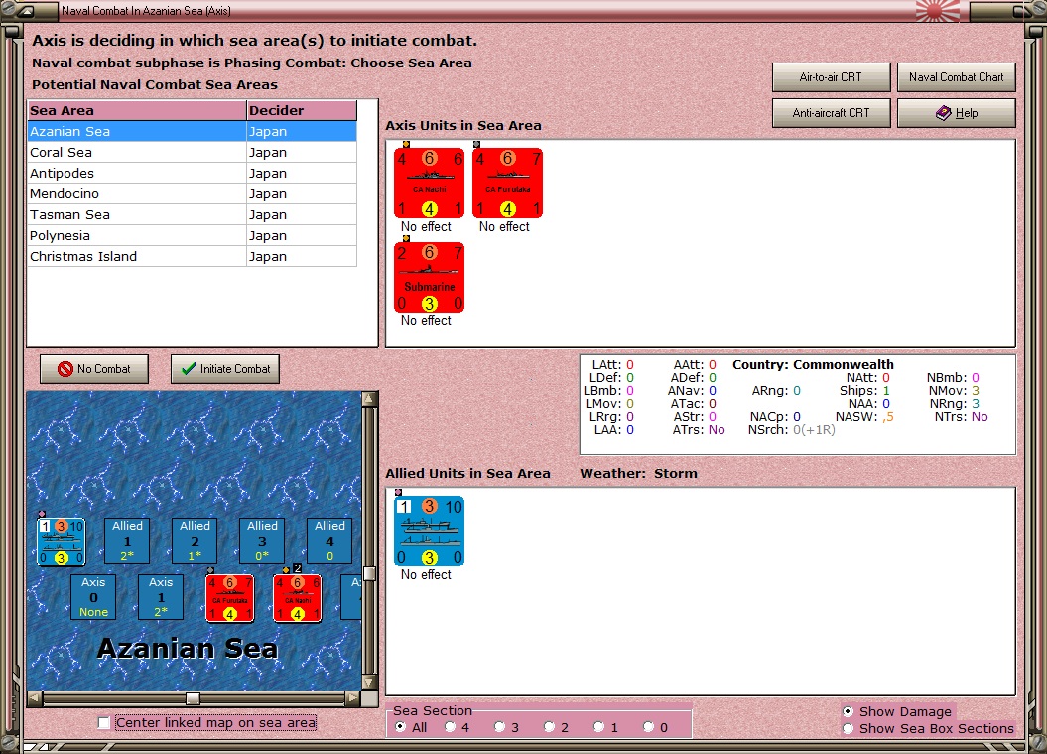This screenshot has height=754, width=1047.
Task: Choose Show Sea Box Sections option
Action: (848, 728)
